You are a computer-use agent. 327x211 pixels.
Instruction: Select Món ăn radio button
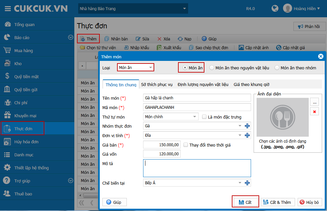[185, 68]
